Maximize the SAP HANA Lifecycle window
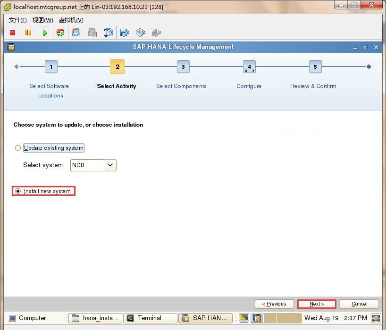The image size is (386, 330). [x=366, y=47]
